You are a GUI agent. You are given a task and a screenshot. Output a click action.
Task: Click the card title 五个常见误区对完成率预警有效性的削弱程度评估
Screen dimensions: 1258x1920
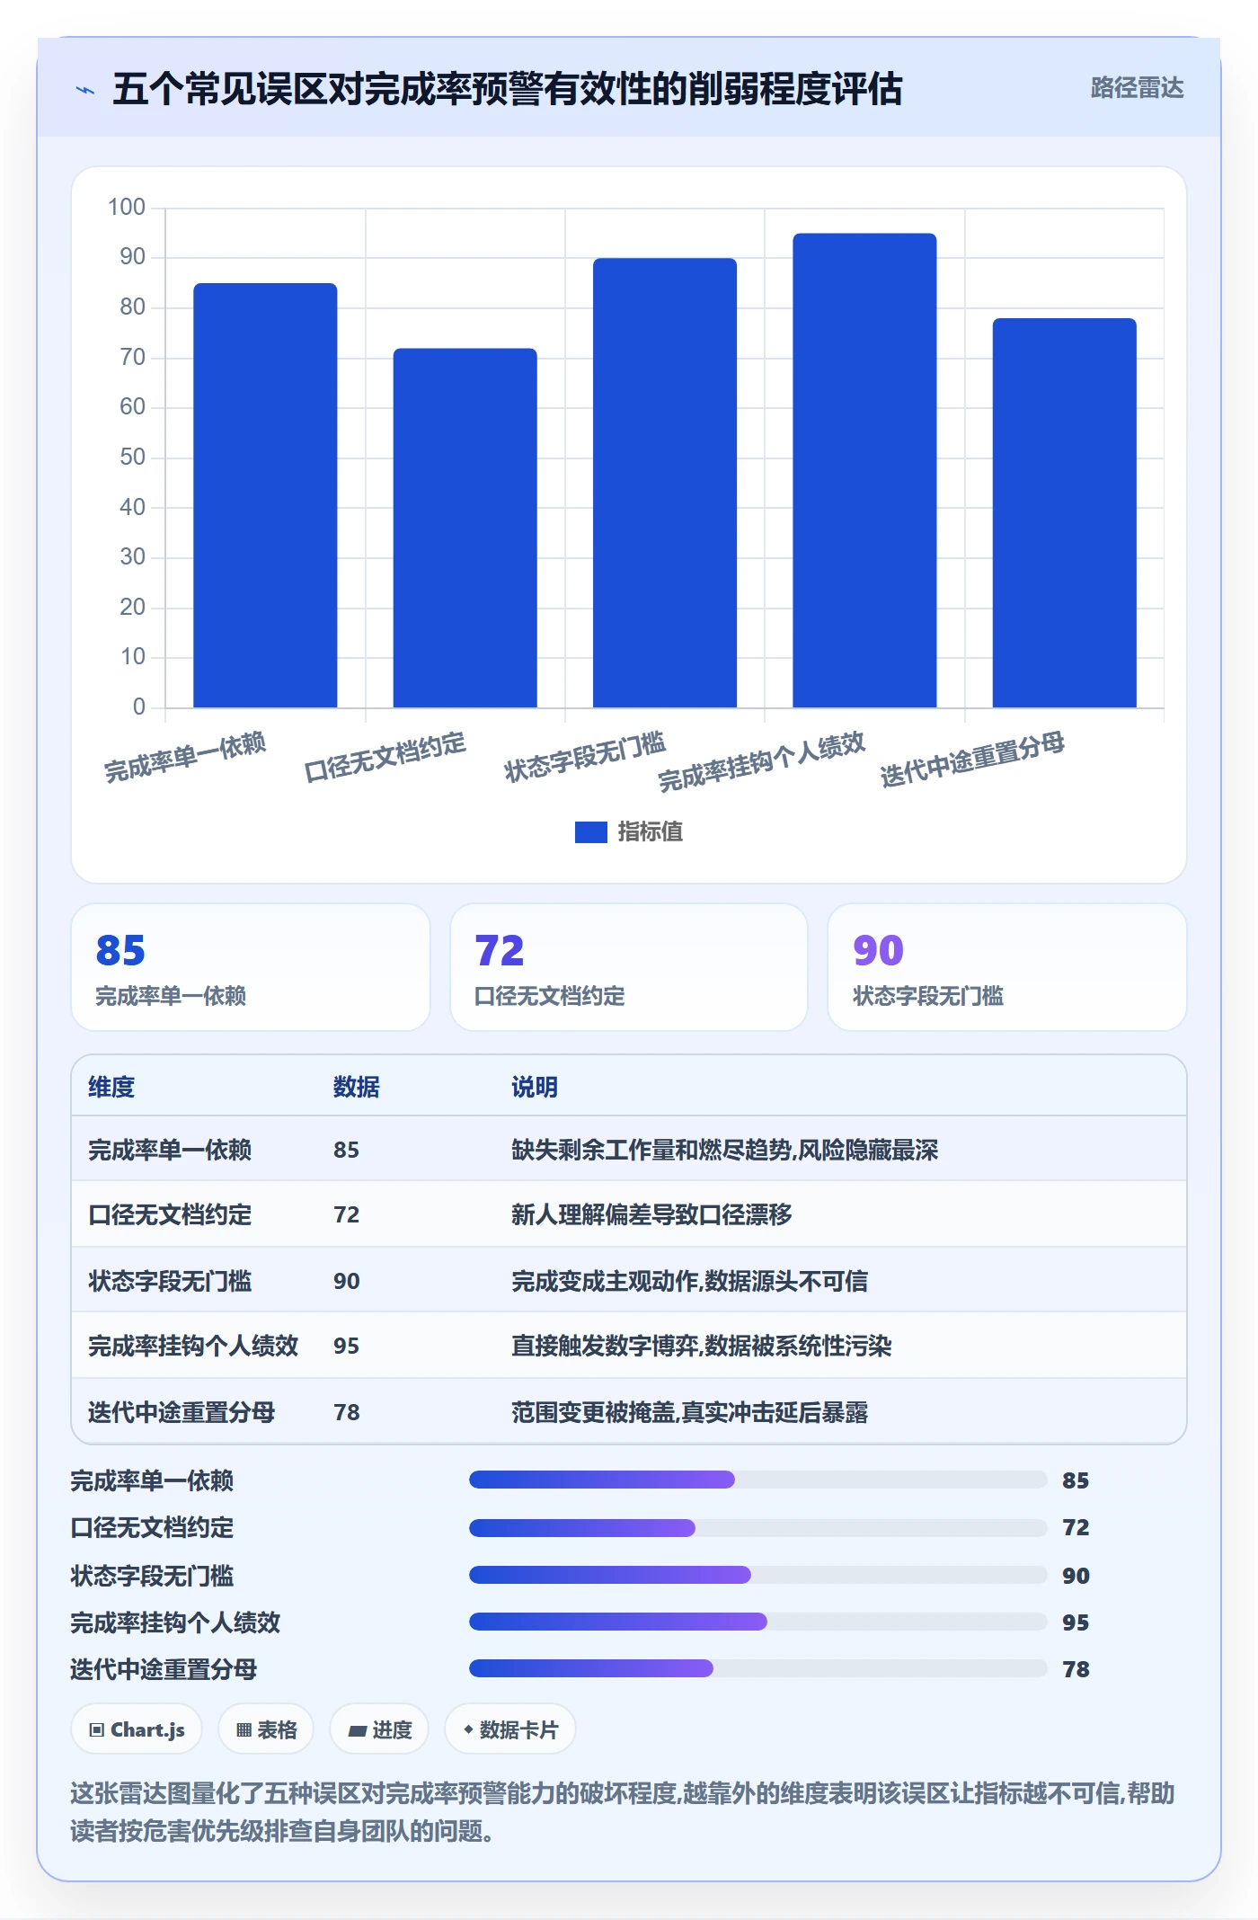(508, 89)
